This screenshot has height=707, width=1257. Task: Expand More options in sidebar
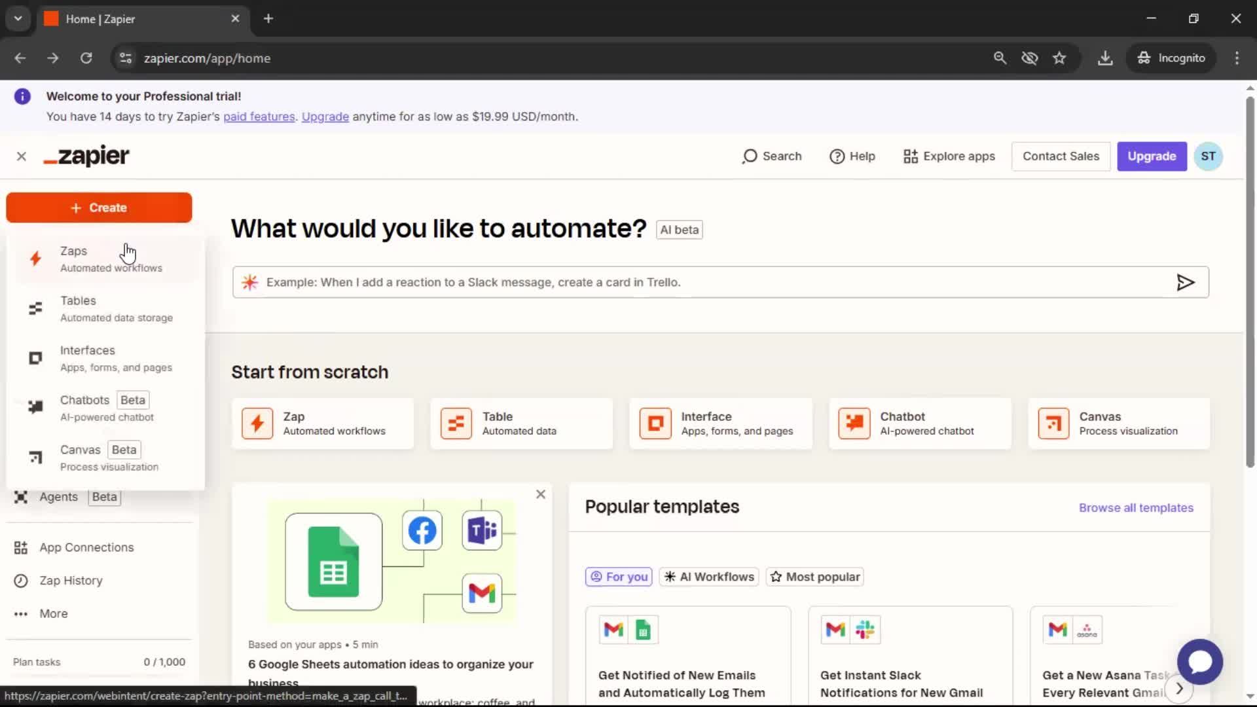click(x=41, y=614)
